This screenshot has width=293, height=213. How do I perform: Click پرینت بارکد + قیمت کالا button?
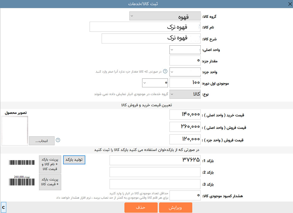pos(50,182)
